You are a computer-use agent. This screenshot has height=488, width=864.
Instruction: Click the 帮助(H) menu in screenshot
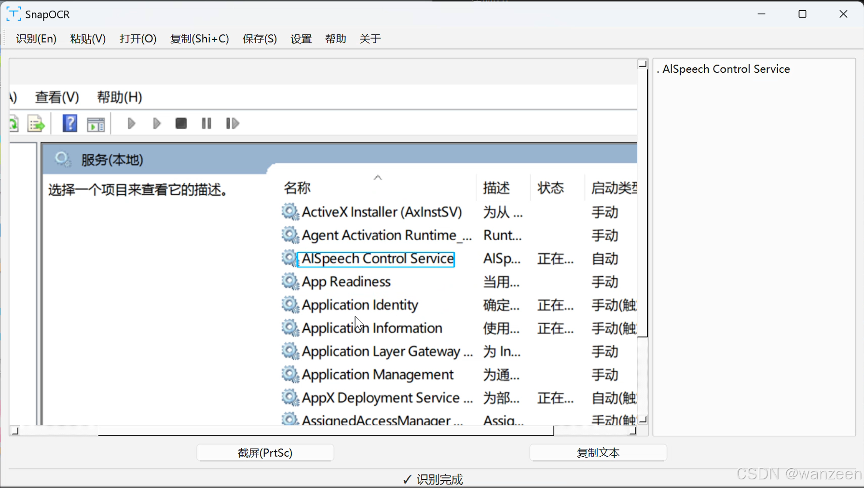(119, 97)
